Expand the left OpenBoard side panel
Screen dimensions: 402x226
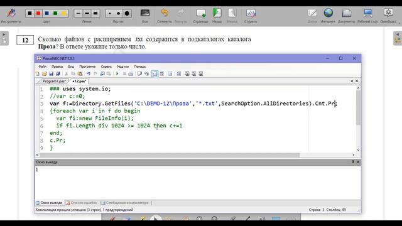click(x=4, y=38)
